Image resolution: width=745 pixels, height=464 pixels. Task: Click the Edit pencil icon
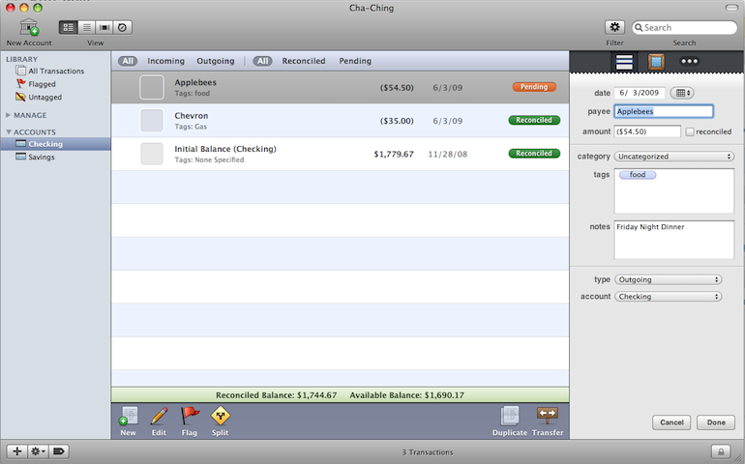point(159,416)
